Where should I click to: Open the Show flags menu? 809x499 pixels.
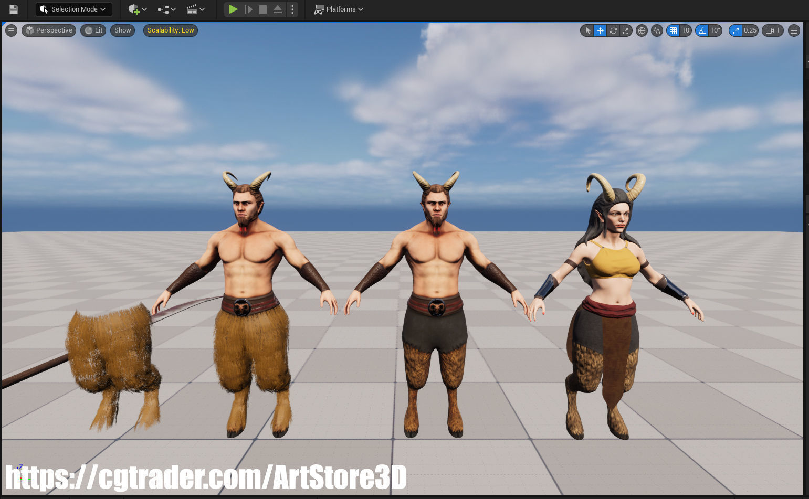point(122,30)
